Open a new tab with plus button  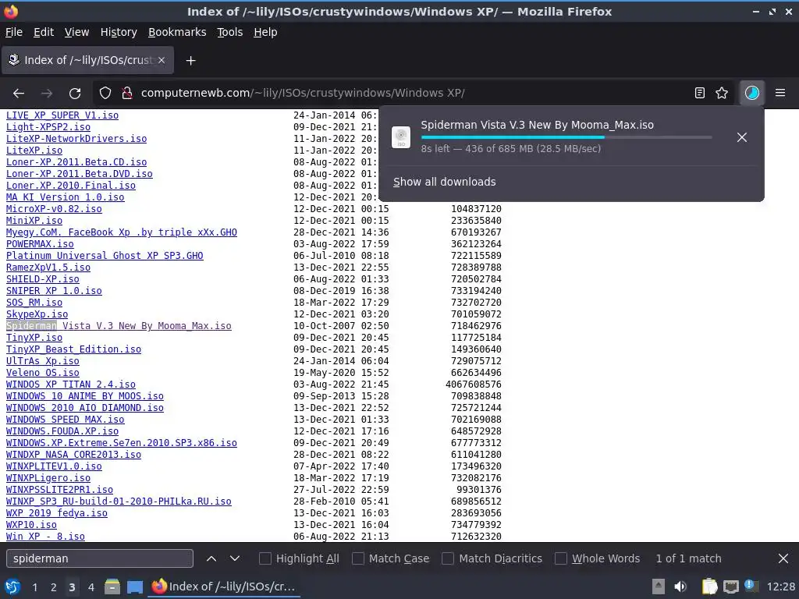(190, 61)
